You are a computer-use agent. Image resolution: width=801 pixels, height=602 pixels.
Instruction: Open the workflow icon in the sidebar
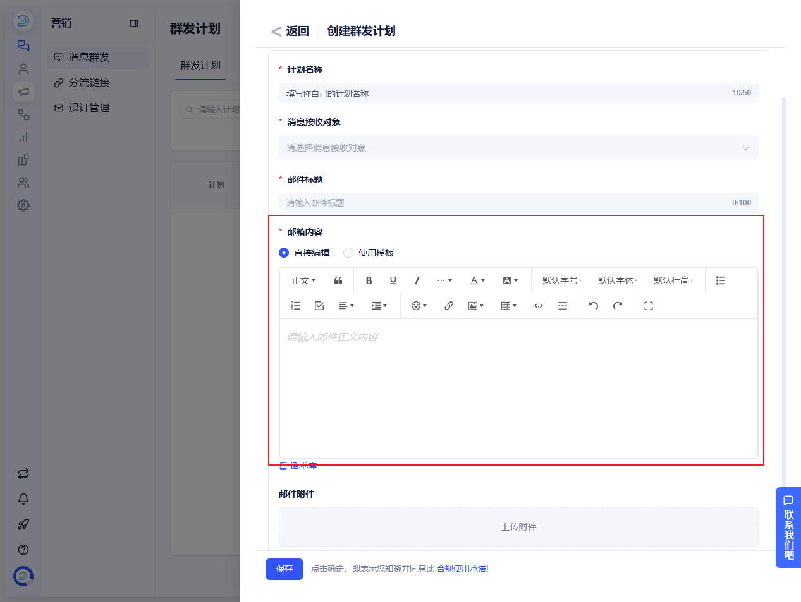(23, 114)
